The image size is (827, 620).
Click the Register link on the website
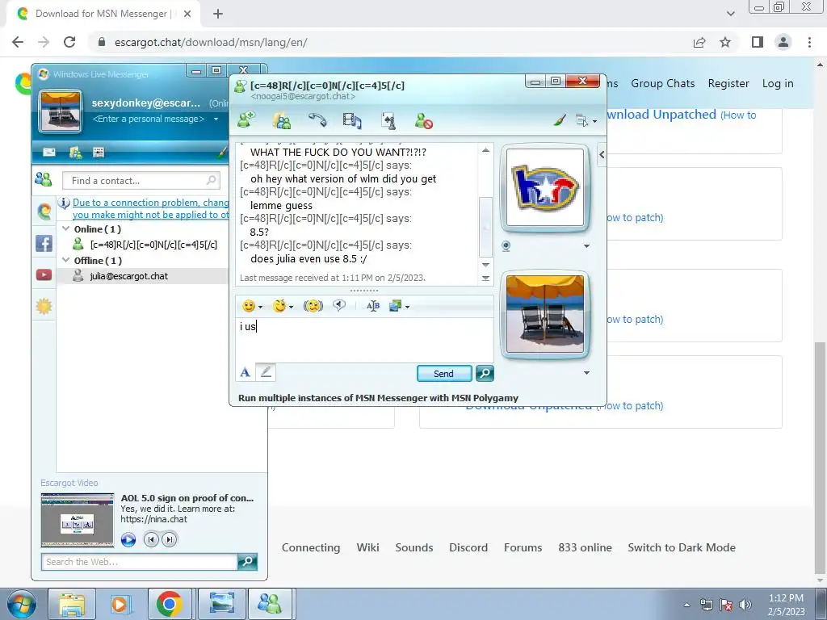point(728,83)
